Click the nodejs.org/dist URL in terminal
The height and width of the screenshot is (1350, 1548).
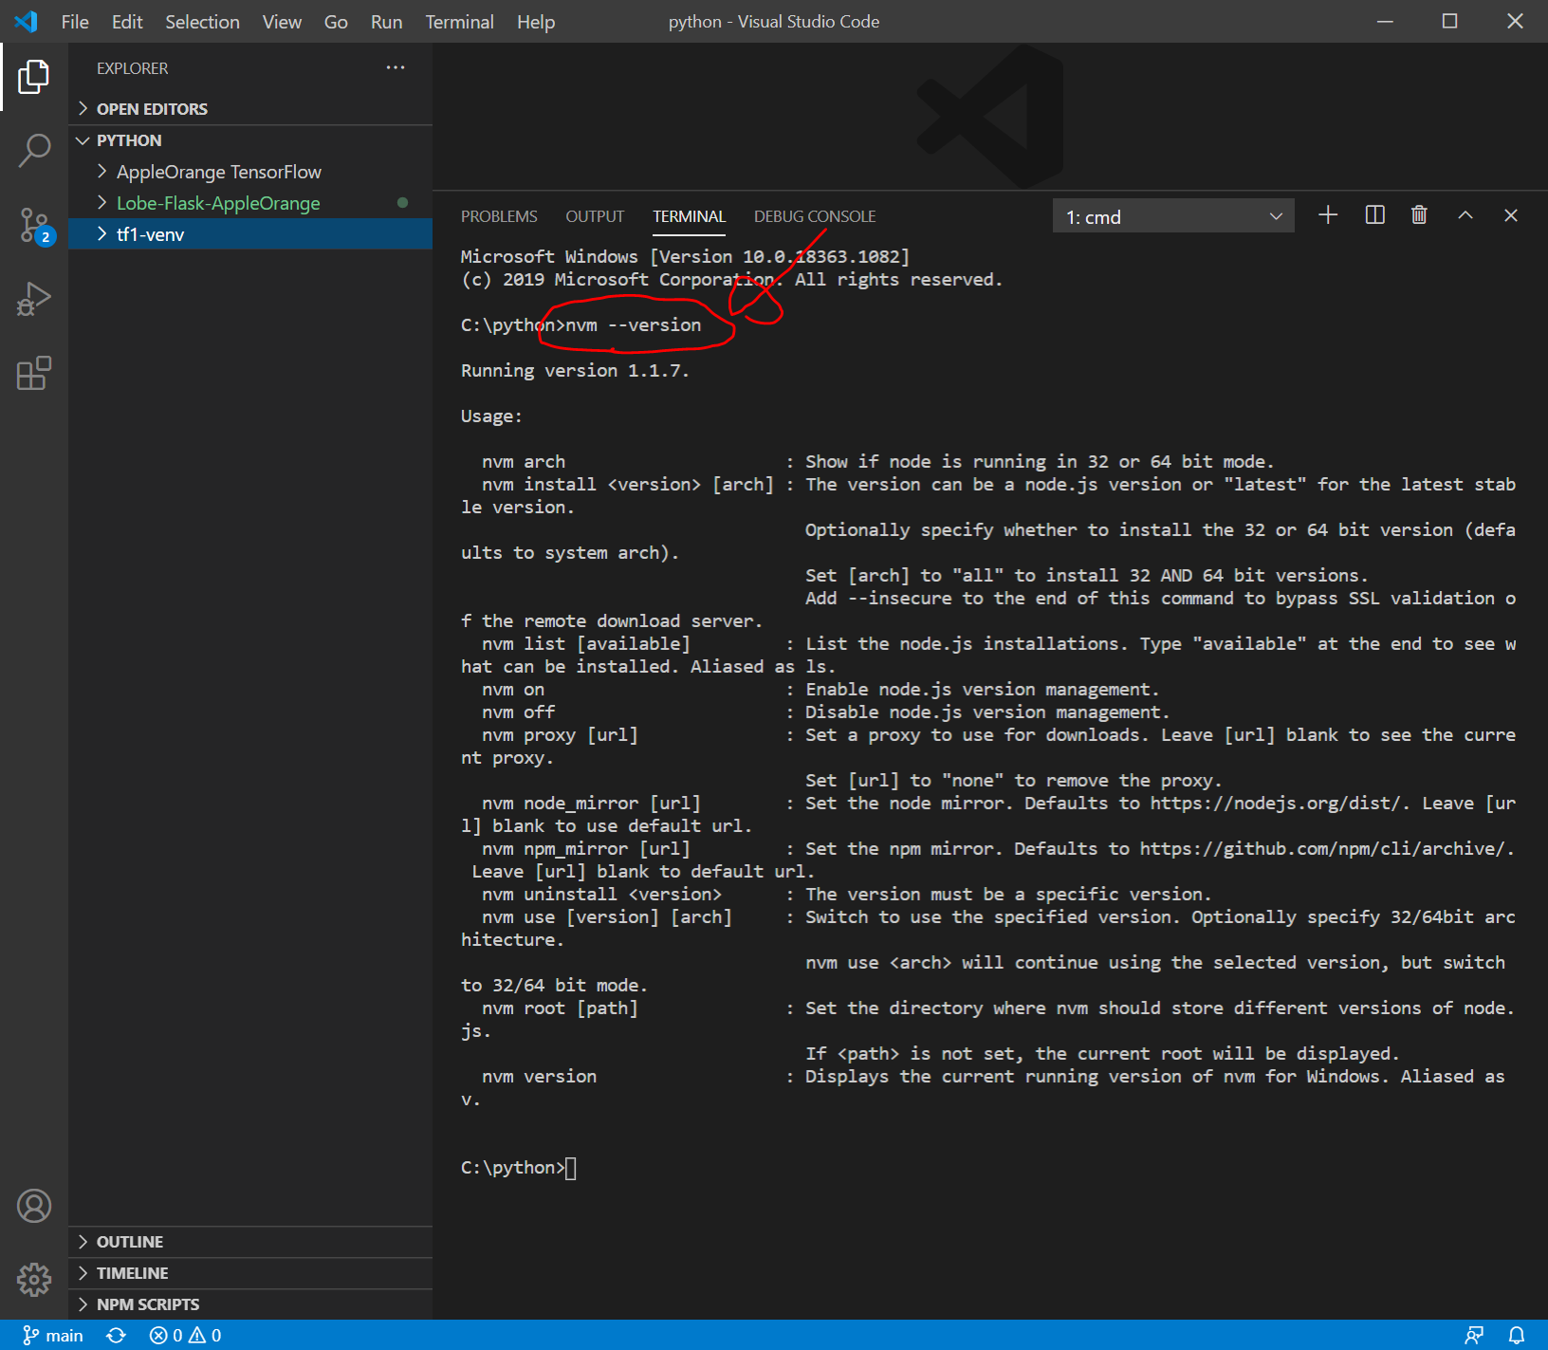[1276, 804]
